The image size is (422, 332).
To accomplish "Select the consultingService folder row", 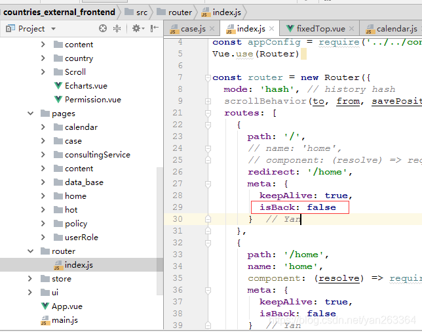I will 81,154.
